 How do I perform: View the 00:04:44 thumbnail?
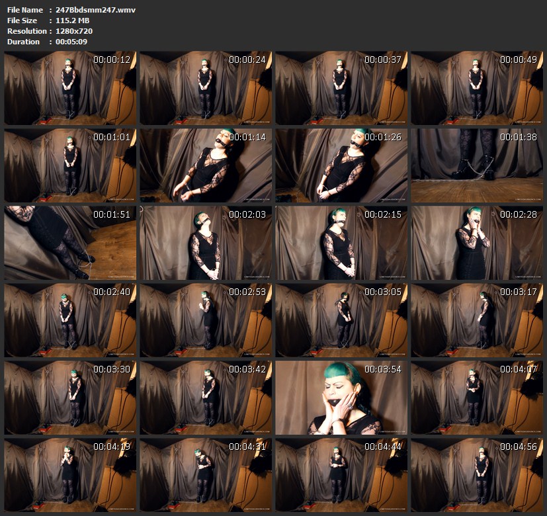click(x=341, y=475)
